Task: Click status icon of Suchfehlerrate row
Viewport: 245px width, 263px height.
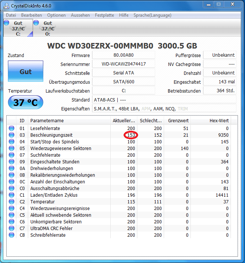Action: click(x=12, y=155)
